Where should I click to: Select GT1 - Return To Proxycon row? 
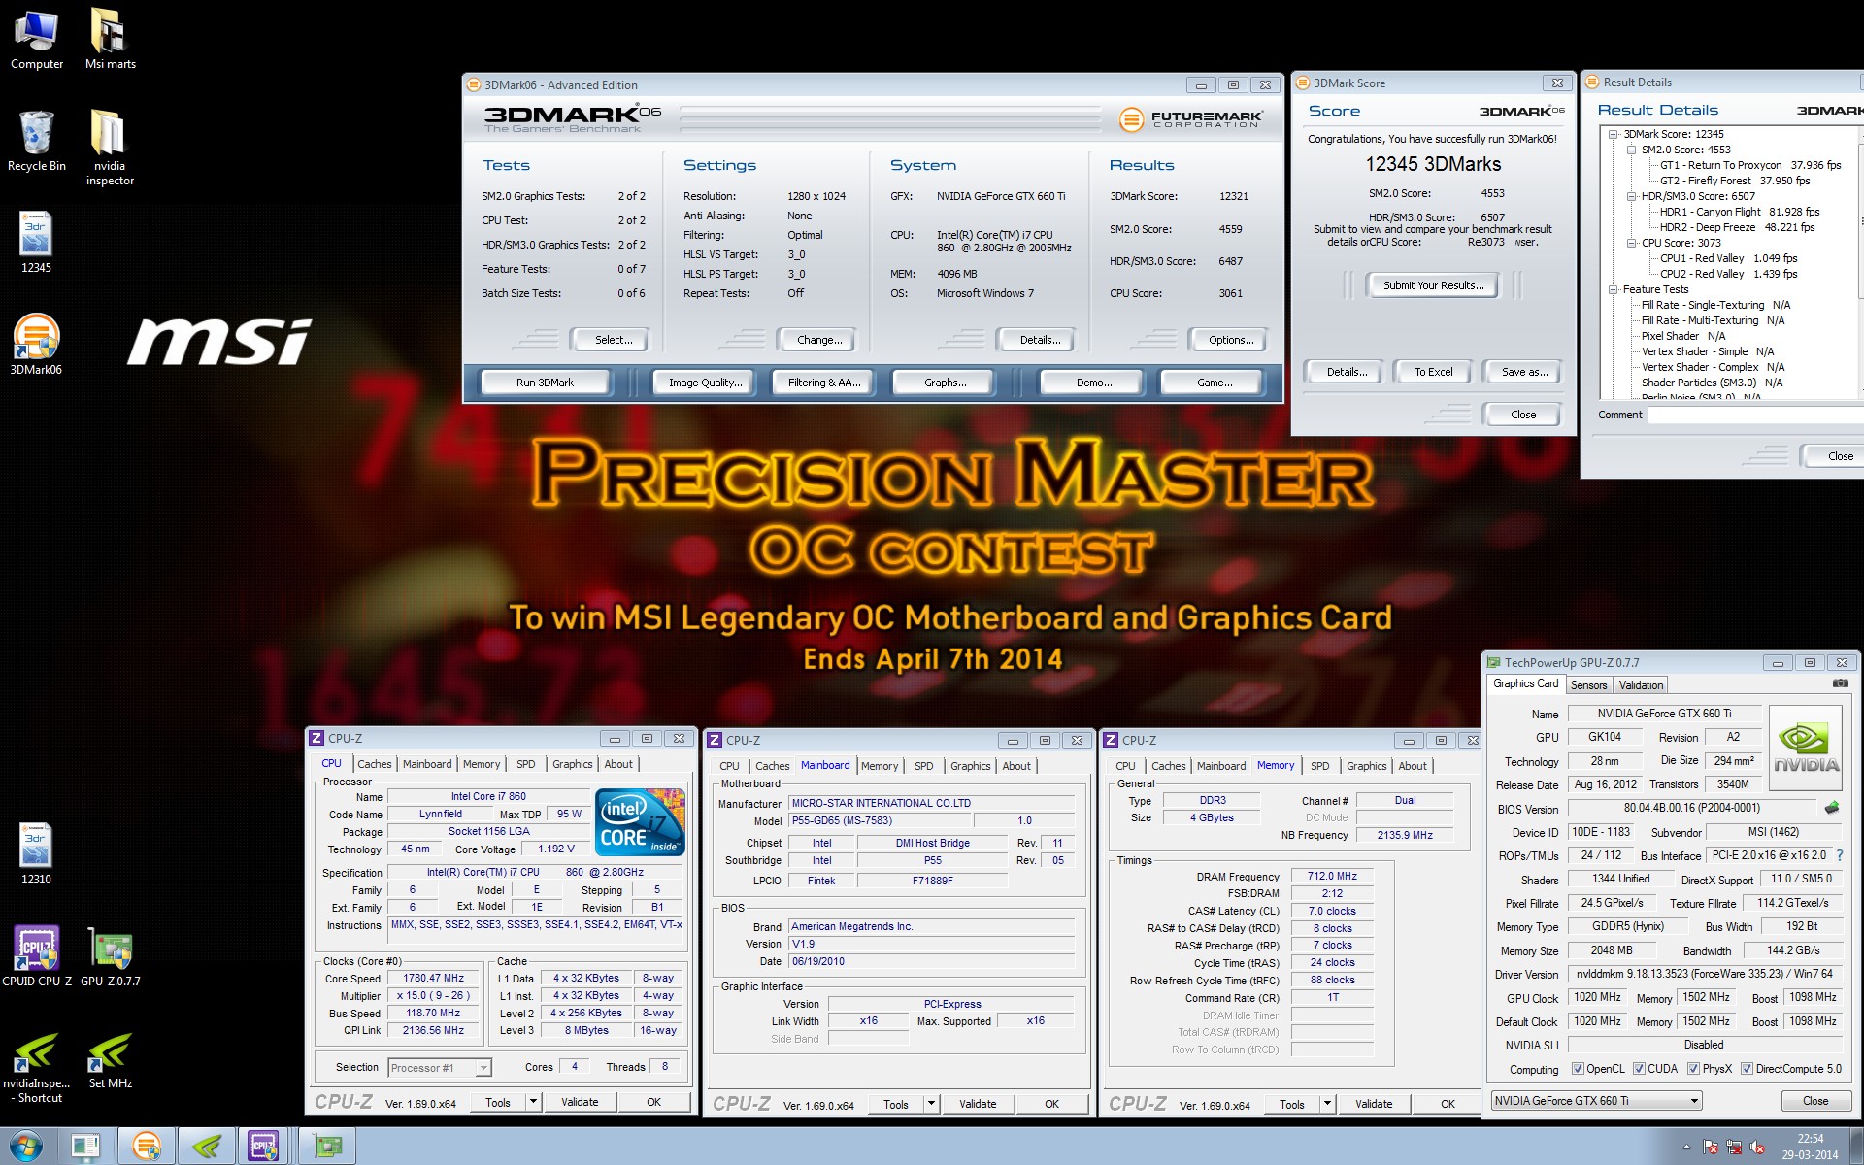[1750, 165]
